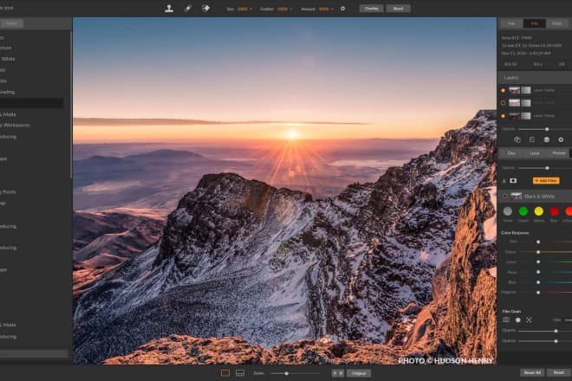This screenshot has height=381, width=572.
Task: Choose the Red color filter swatch
Action: (554, 211)
